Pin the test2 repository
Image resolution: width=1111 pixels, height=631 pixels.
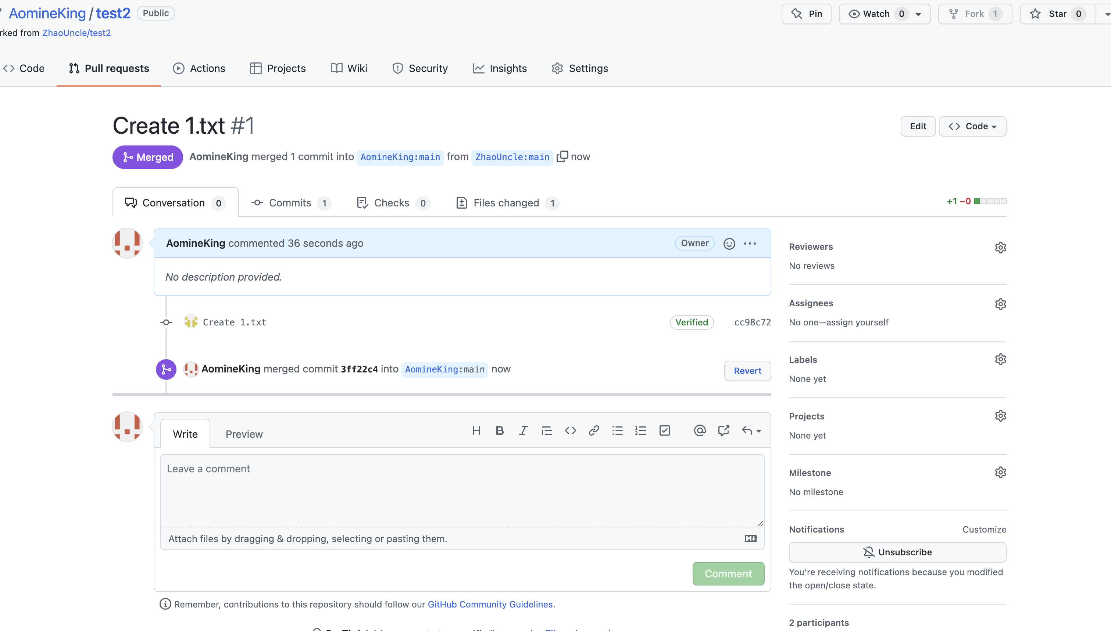pos(806,14)
